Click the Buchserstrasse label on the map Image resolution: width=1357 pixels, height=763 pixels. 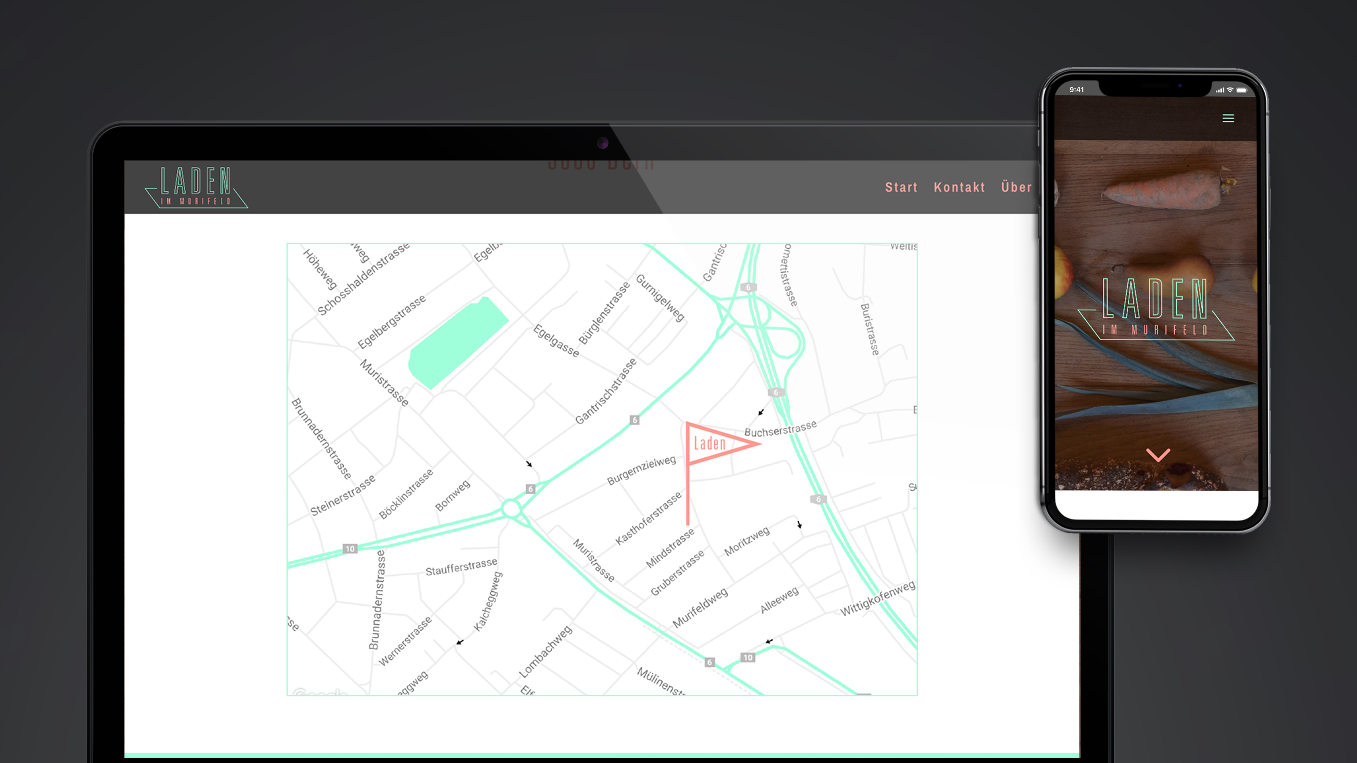pyautogui.click(x=780, y=429)
